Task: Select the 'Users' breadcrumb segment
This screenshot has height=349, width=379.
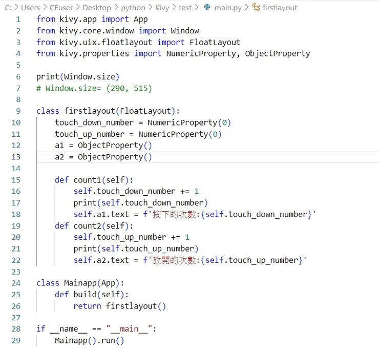Action: (30, 8)
